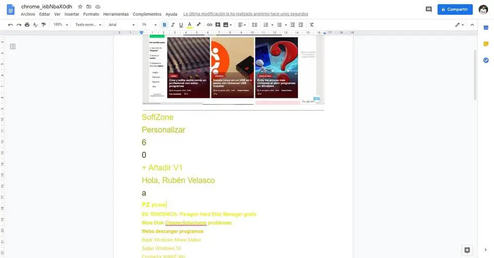Viewport: 494px width, 258px height.
Task: Select the embedded screenshot image
Action: (x=233, y=70)
